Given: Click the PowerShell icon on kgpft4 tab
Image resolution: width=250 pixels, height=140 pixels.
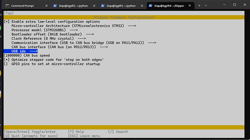Looking at the screenshot, I should pyautogui.click(x=150, y=5).
